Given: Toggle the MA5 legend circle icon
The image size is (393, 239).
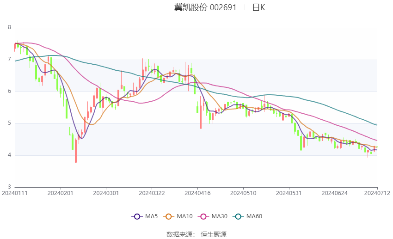Looking at the screenshot, I should pyautogui.click(x=137, y=216).
